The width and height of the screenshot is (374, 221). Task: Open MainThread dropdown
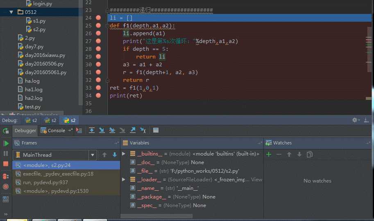tap(93, 155)
